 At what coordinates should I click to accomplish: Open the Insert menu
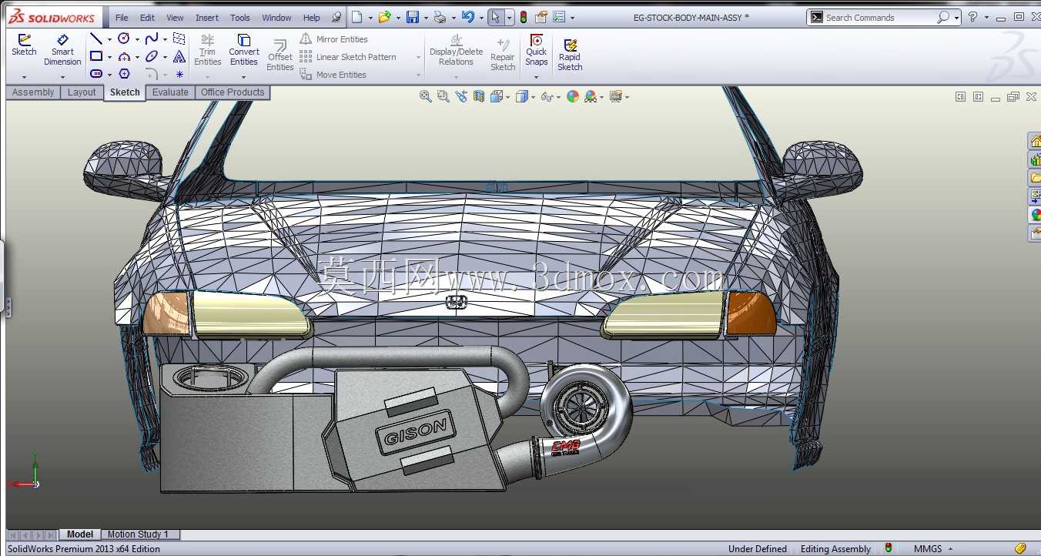point(207,18)
